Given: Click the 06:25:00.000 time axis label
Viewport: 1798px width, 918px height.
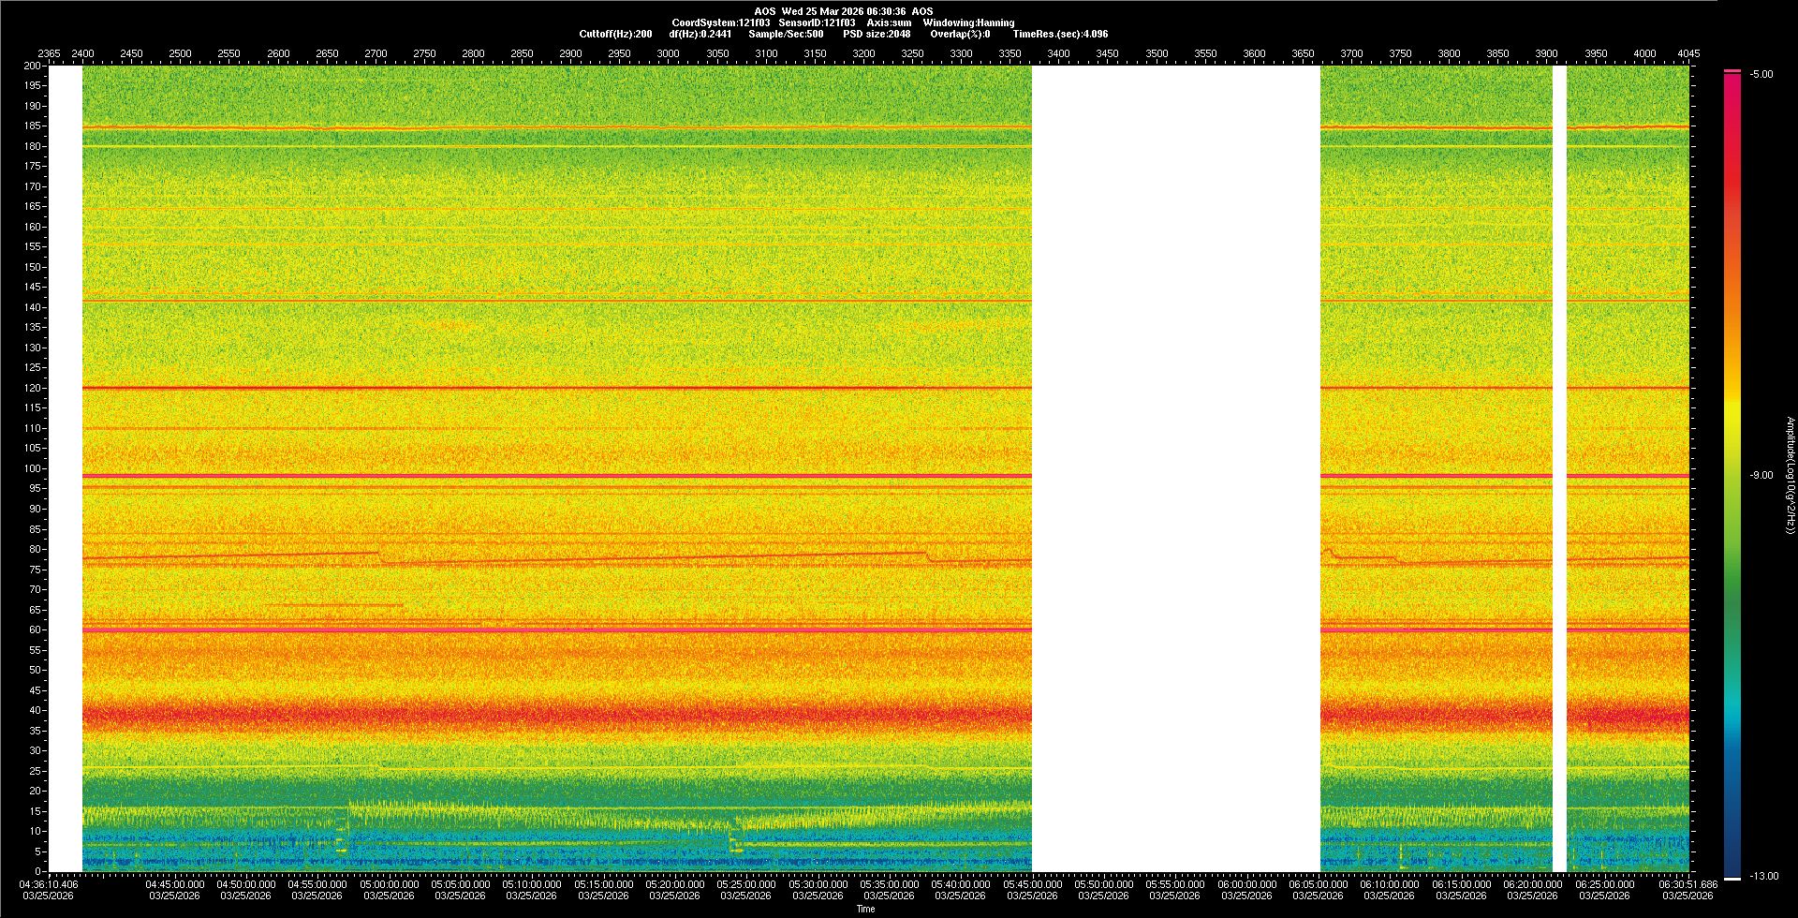Looking at the screenshot, I should [x=1604, y=884].
